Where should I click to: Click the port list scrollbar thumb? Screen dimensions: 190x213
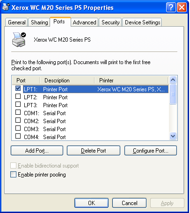pyautogui.click(x=173, y=94)
